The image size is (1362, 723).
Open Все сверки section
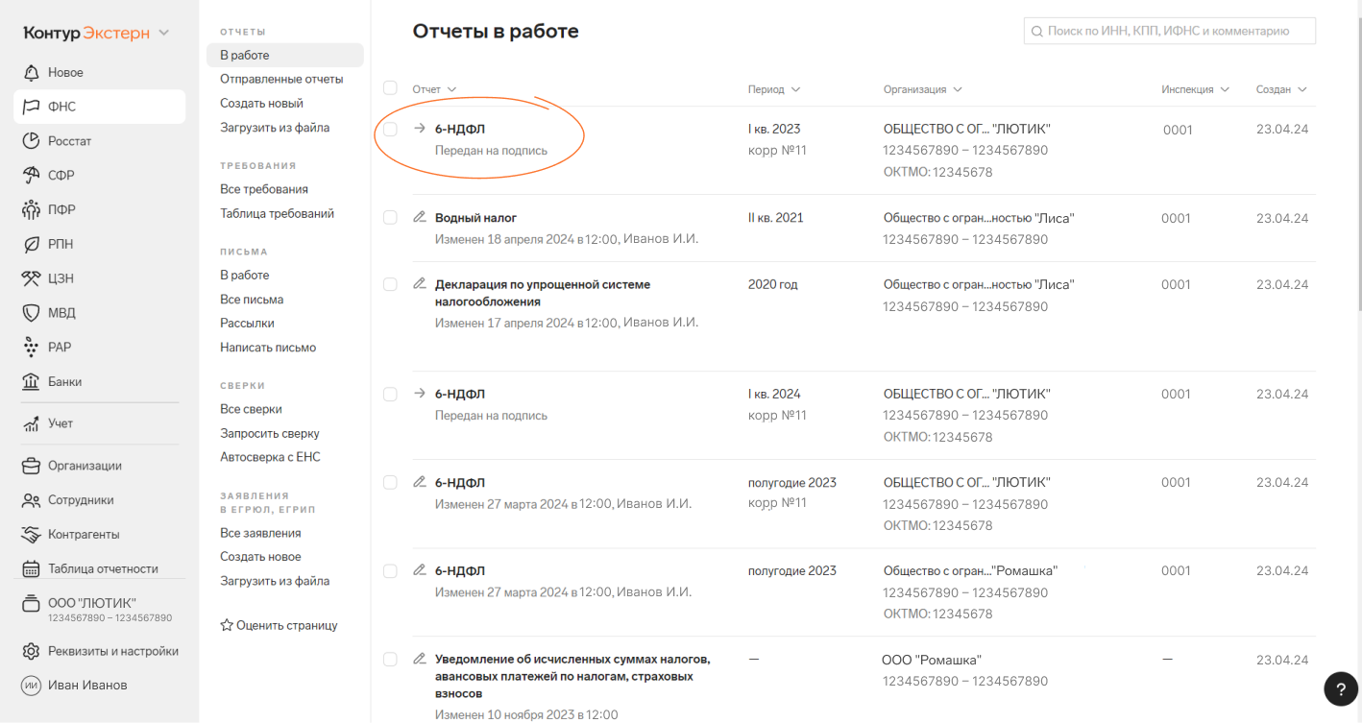click(x=251, y=409)
